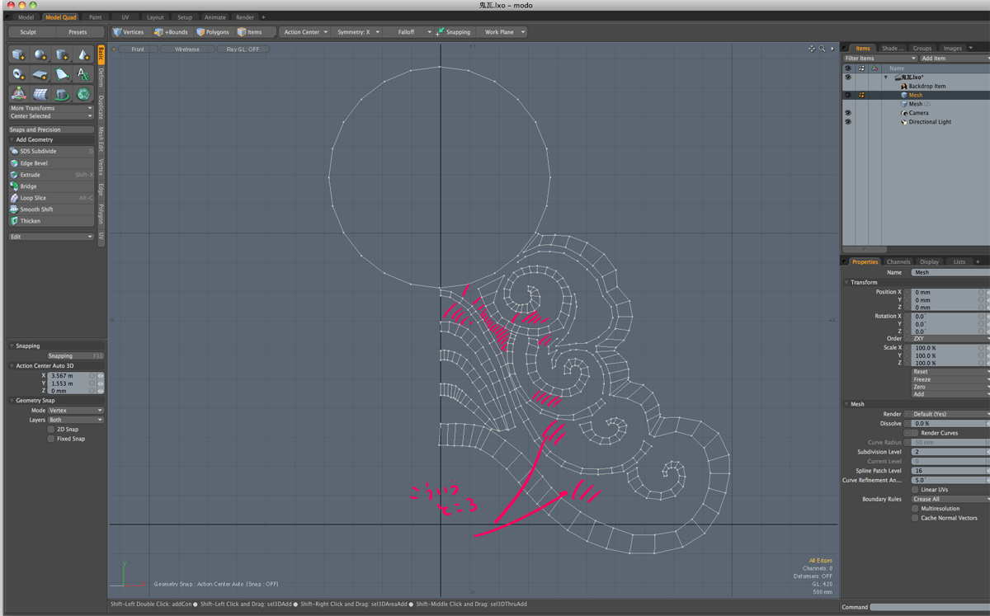Activate the Loop Slice tool
990x616 pixels.
coord(51,198)
